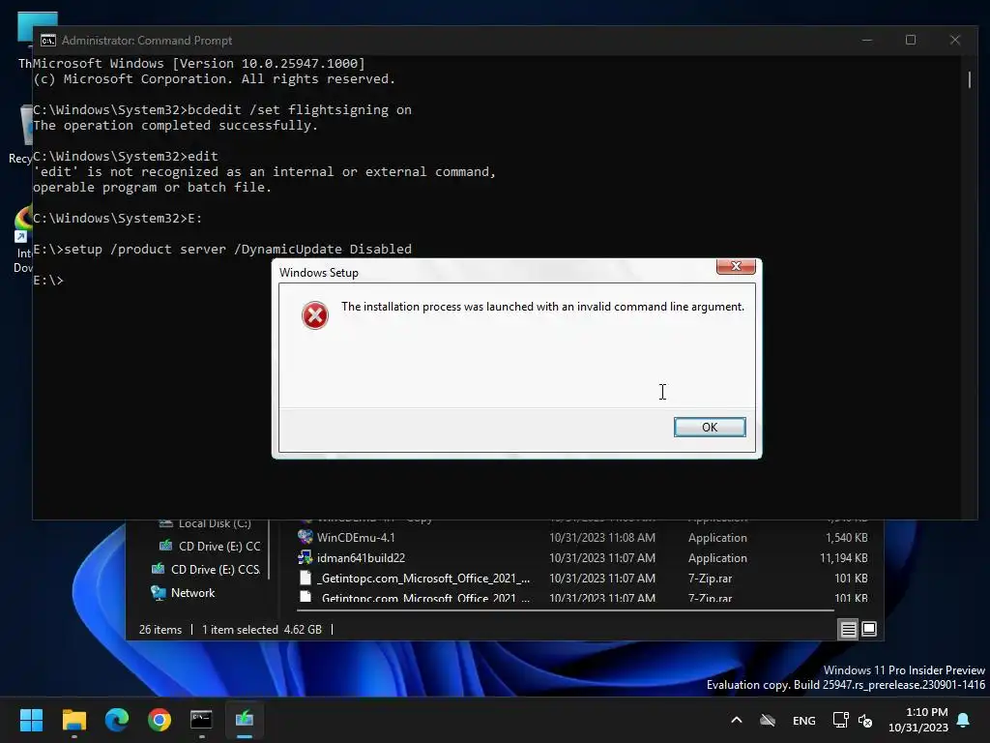This screenshot has height=743, width=990.
Task: Launch Google Chrome from the taskbar
Action: click(x=160, y=720)
